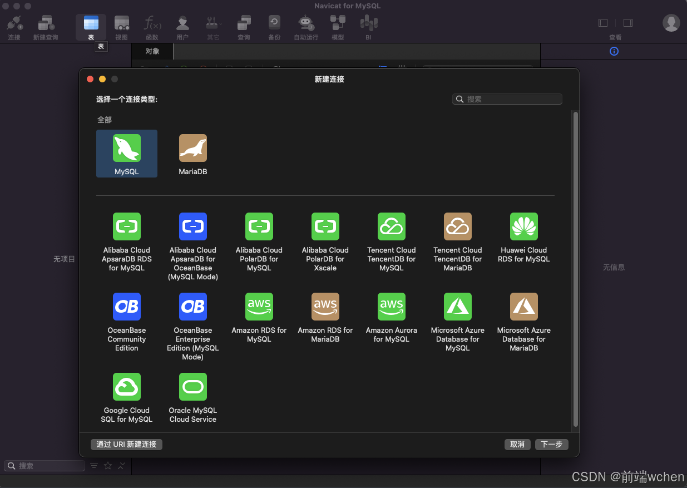
Task: Click the dialog vertical scrollbar
Action: [x=576, y=269]
